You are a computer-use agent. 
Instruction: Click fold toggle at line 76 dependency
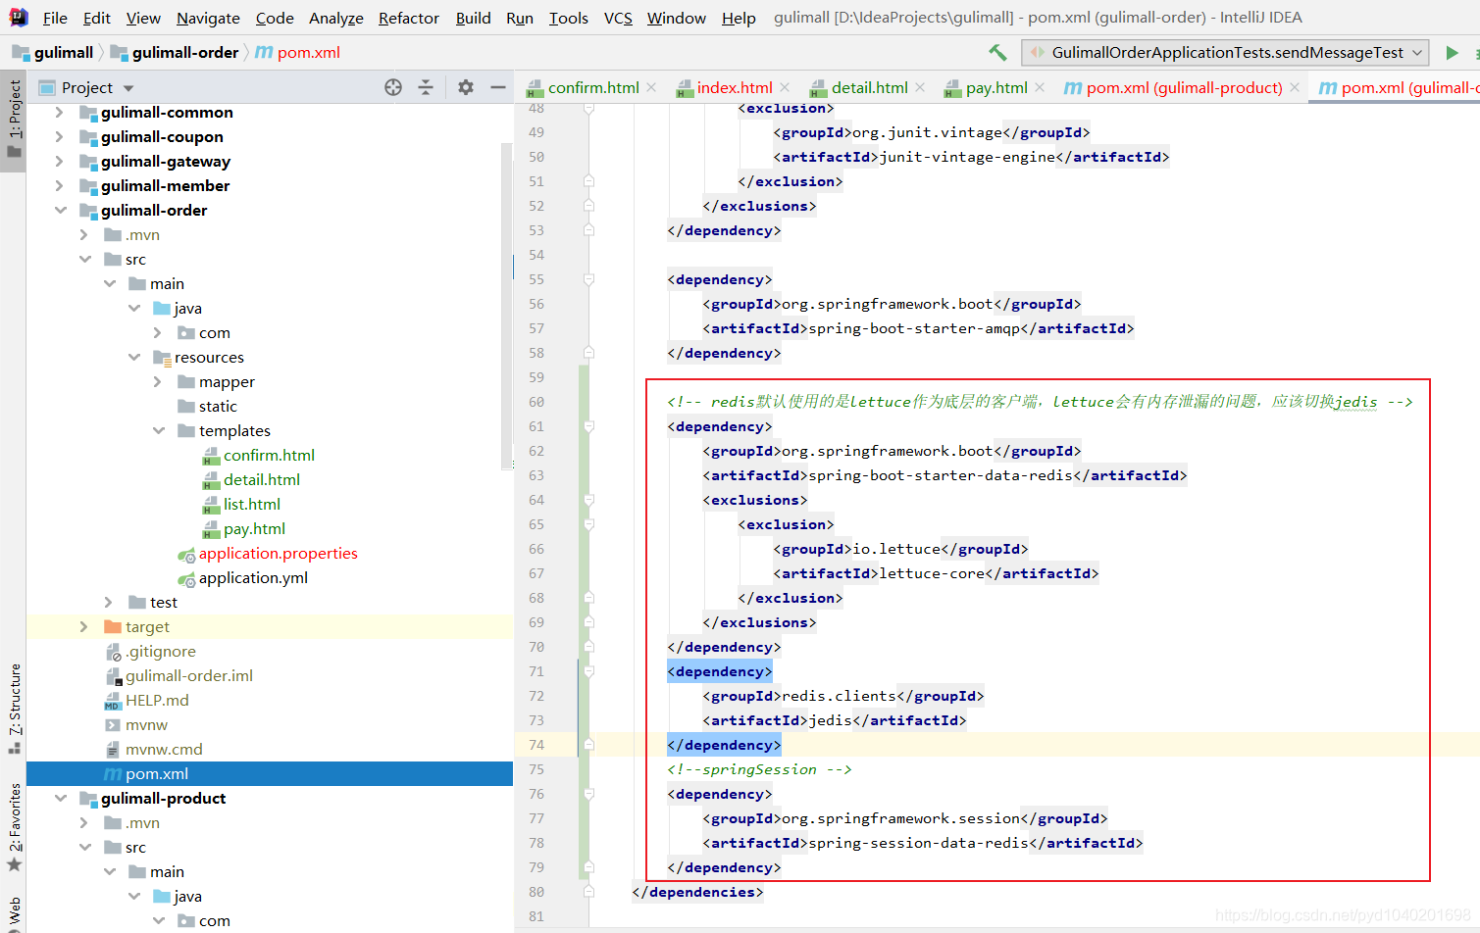tap(588, 794)
